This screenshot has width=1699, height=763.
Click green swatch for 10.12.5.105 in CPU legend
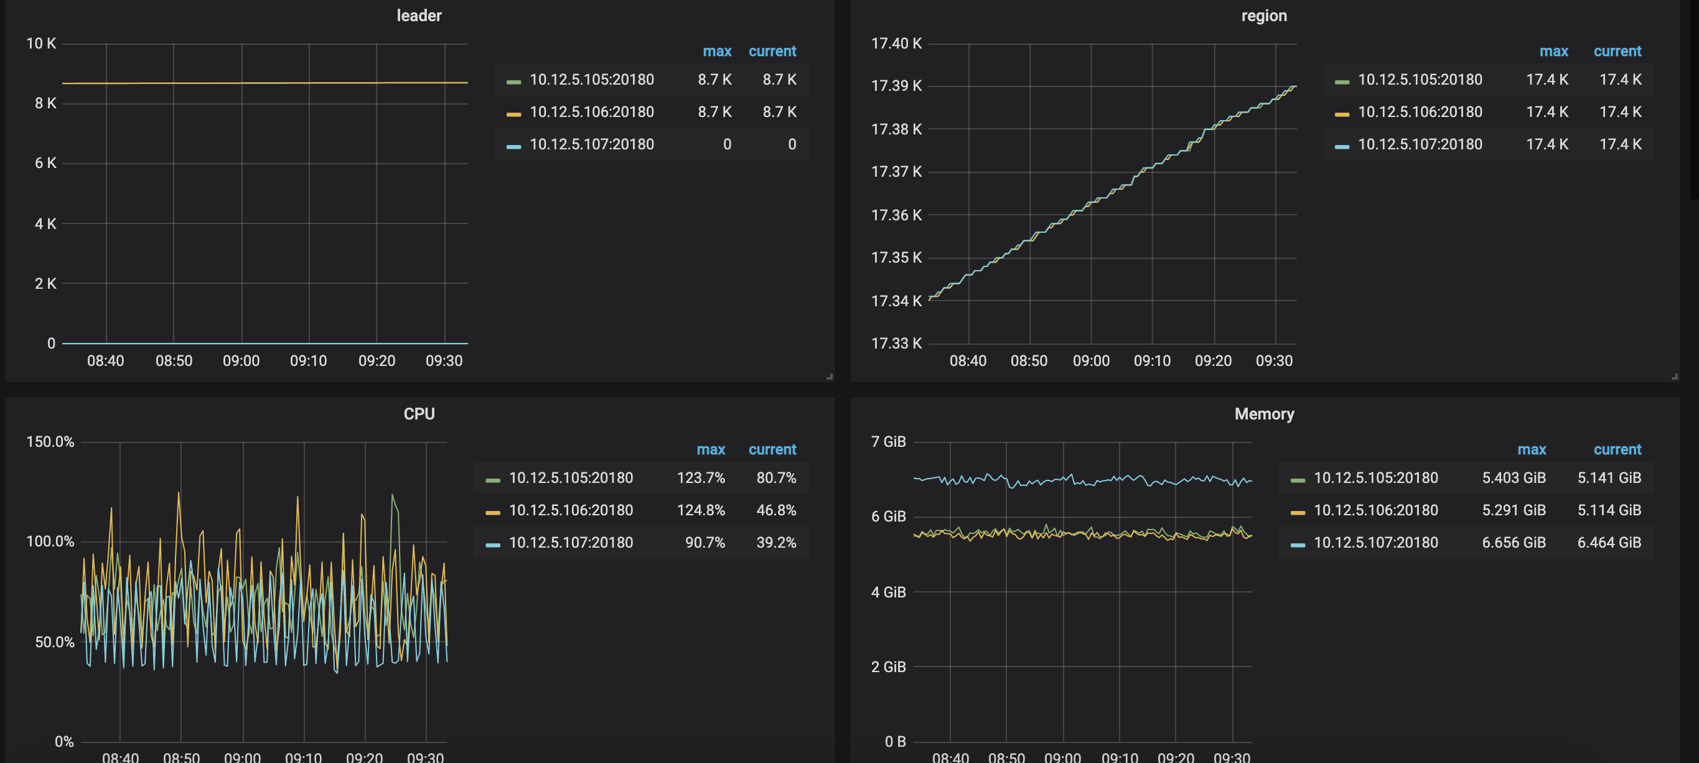[x=493, y=480]
